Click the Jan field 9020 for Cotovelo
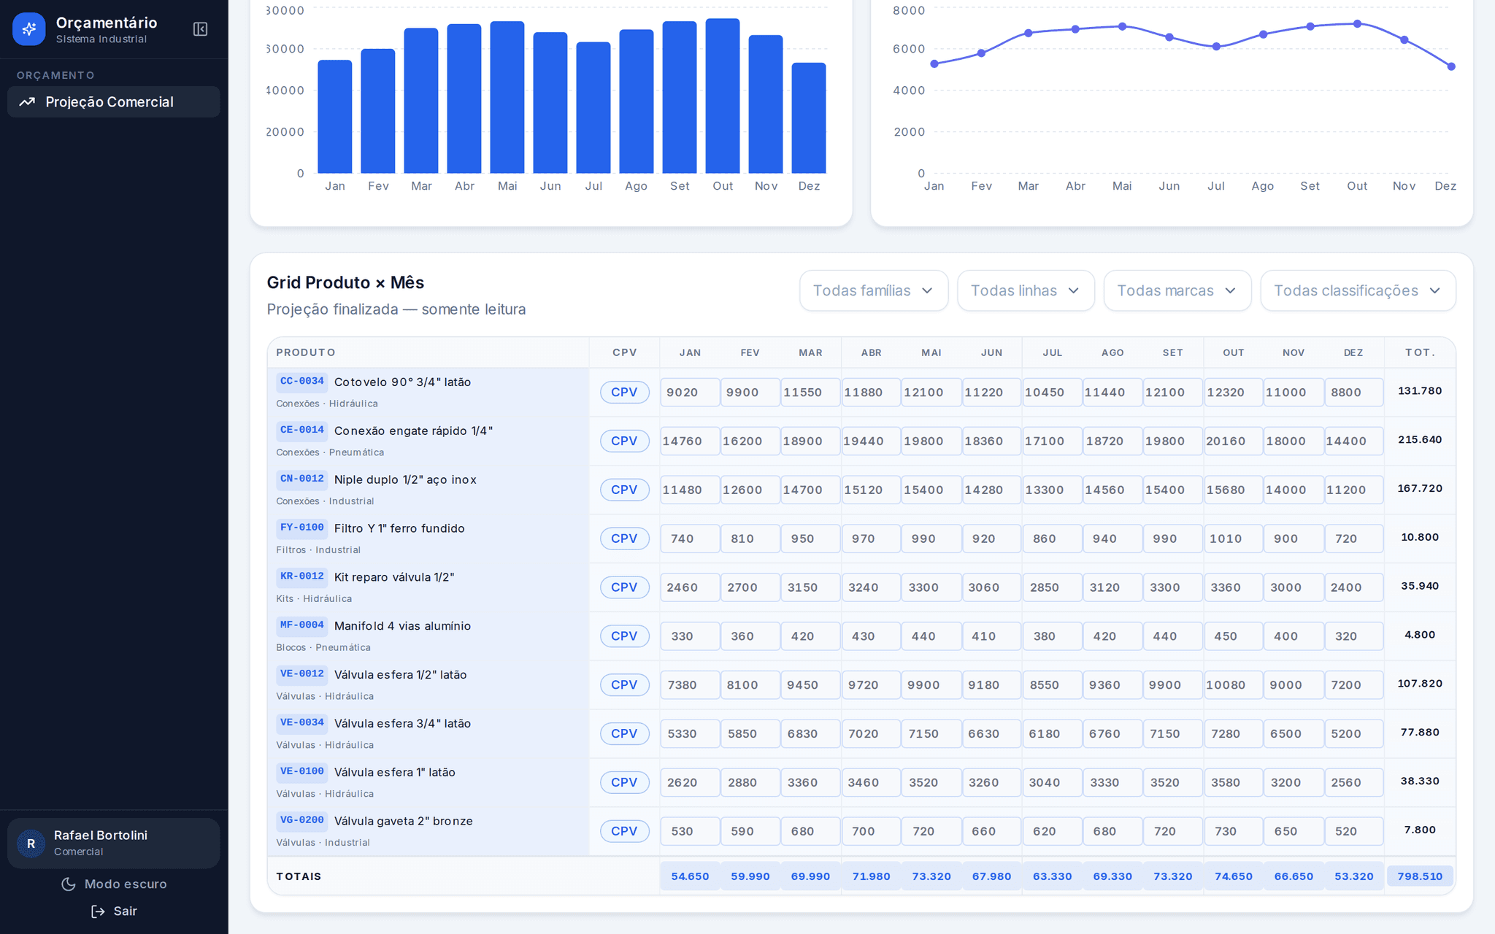The width and height of the screenshot is (1495, 934). click(690, 392)
